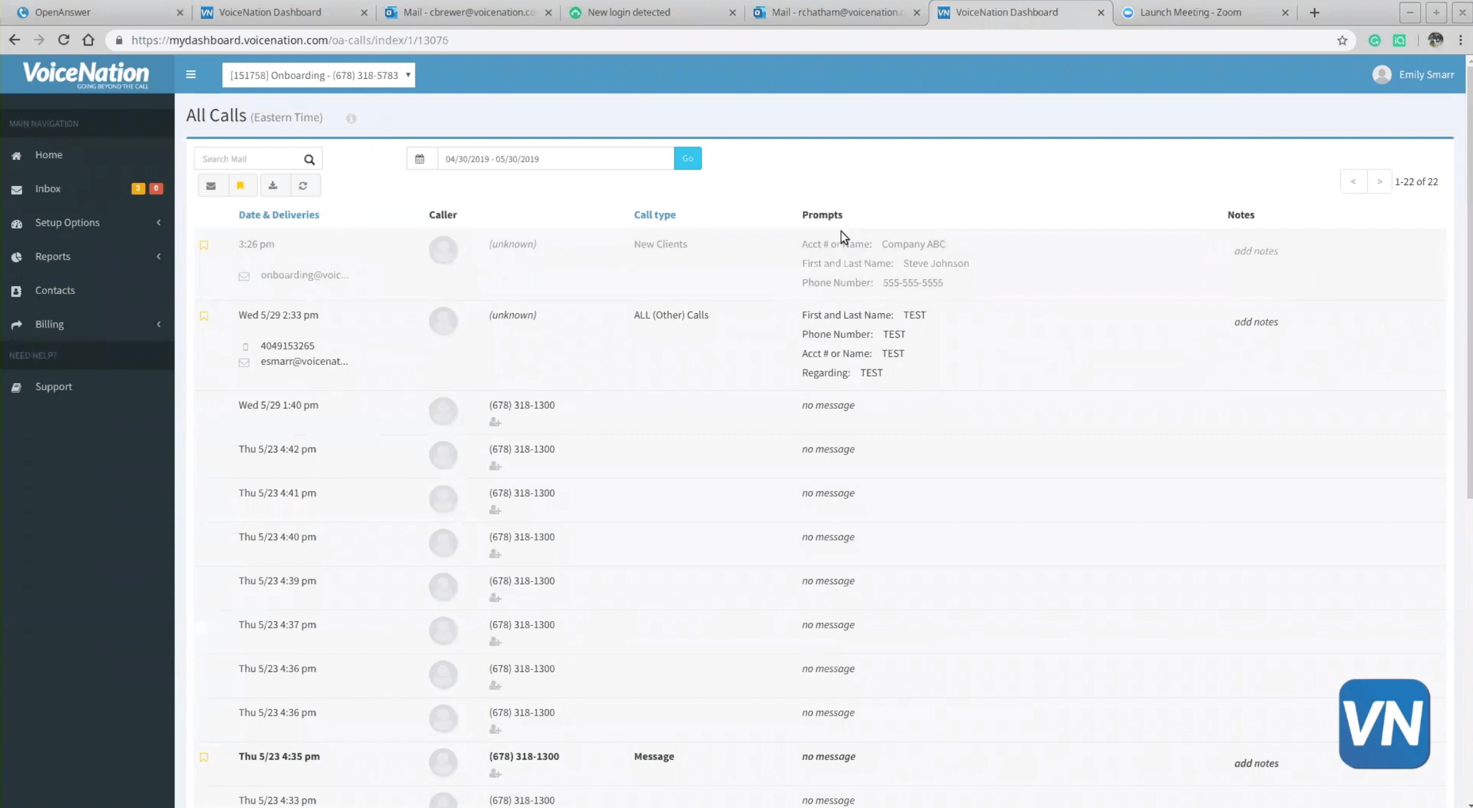Click add-contact icon for Thu 5/23 4:35 pm call
The width and height of the screenshot is (1473, 808).
pos(495,774)
